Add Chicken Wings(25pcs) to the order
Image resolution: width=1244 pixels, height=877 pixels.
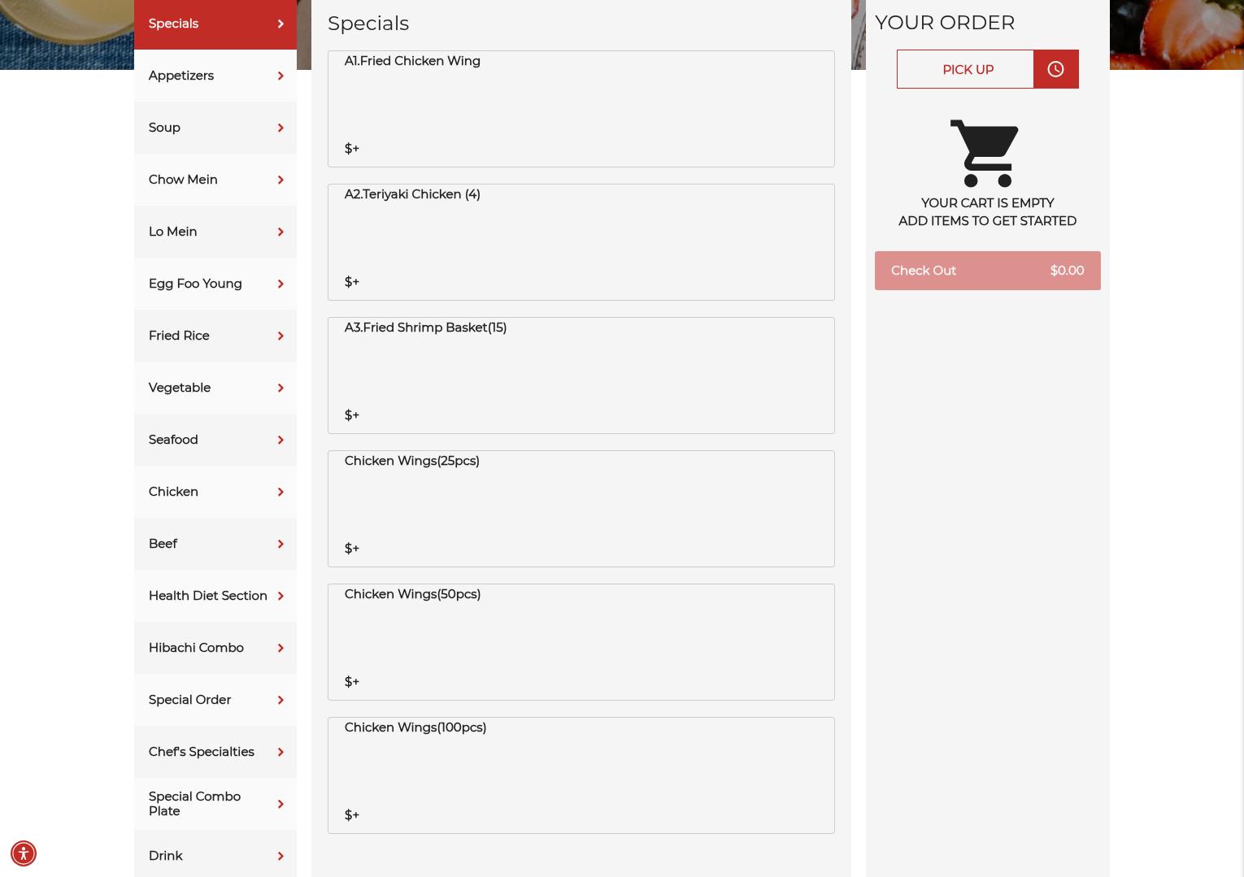(x=581, y=509)
